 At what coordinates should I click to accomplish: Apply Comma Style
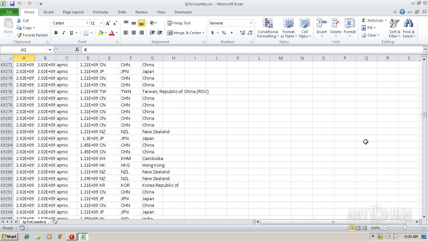point(231,33)
